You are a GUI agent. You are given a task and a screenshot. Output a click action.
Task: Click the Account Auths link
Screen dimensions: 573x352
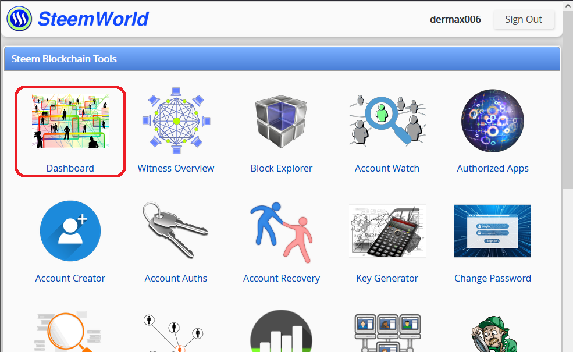(176, 278)
